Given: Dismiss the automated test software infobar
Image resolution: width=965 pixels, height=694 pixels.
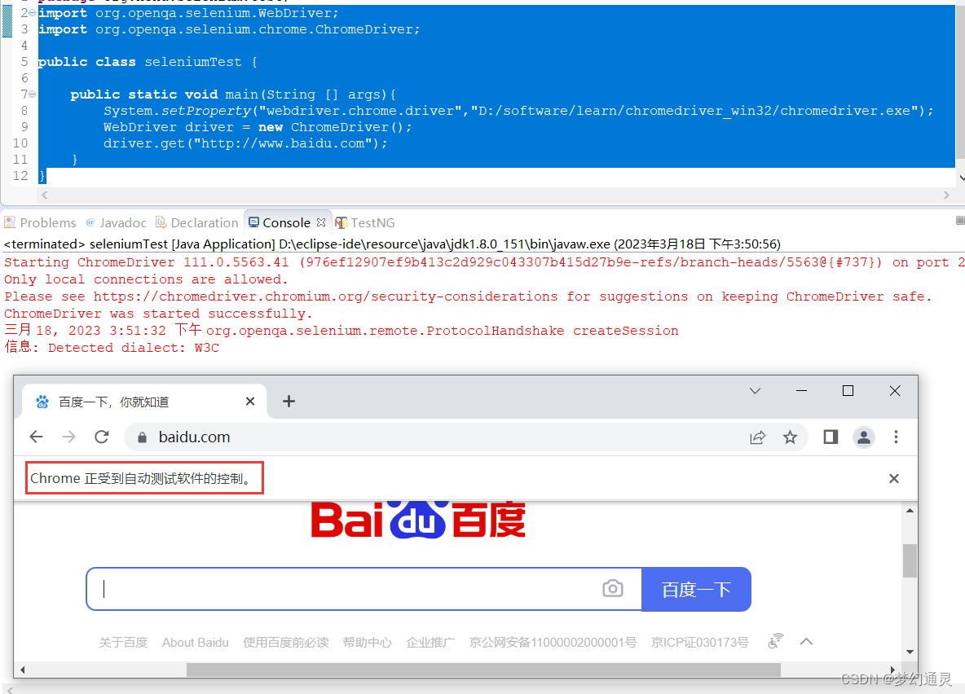Looking at the screenshot, I should pos(894,479).
